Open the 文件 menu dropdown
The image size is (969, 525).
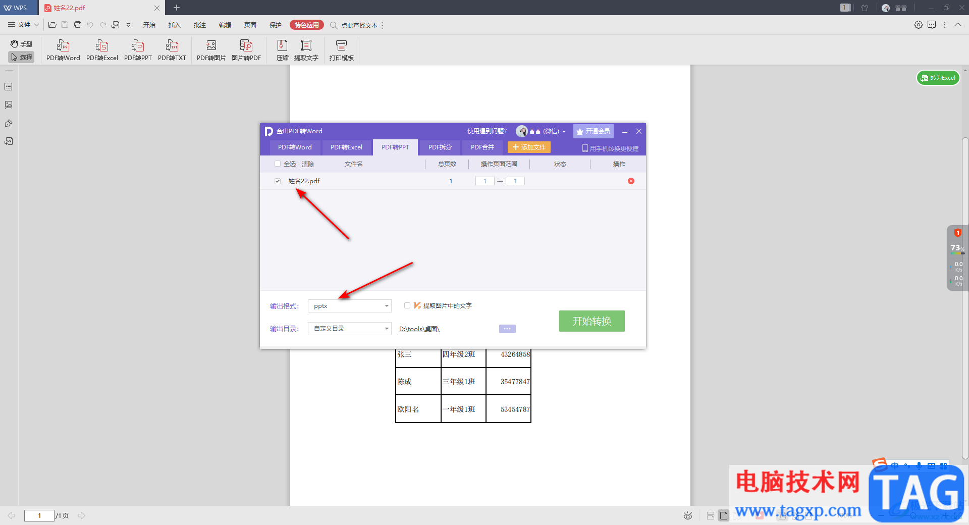[24, 25]
